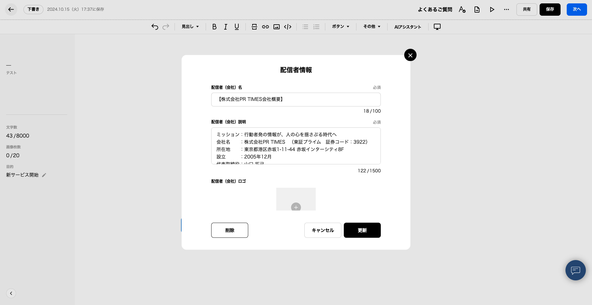The width and height of the screenshot is (592, 305).
Task: Add a logo with the plus icon
Action: tap(296, 207)
